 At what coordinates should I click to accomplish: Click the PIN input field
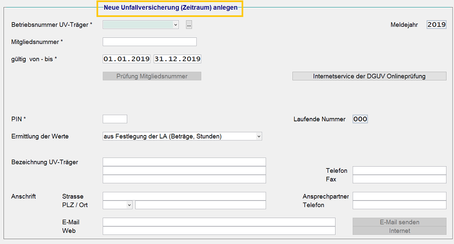click(114, 119)
